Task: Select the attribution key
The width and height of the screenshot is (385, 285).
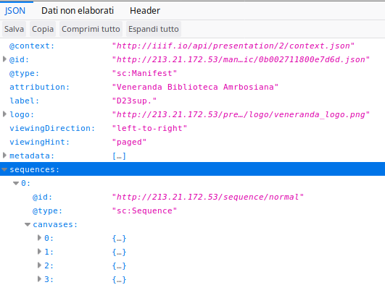Action: [40, 87]
